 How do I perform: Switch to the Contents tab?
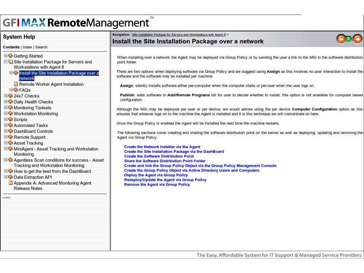click(11, 47)
